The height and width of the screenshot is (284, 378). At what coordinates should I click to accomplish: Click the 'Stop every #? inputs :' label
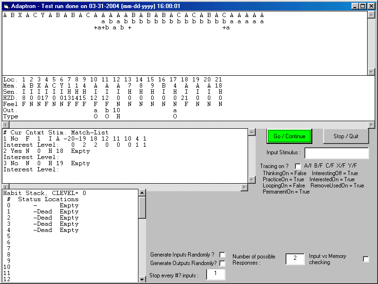174,275
